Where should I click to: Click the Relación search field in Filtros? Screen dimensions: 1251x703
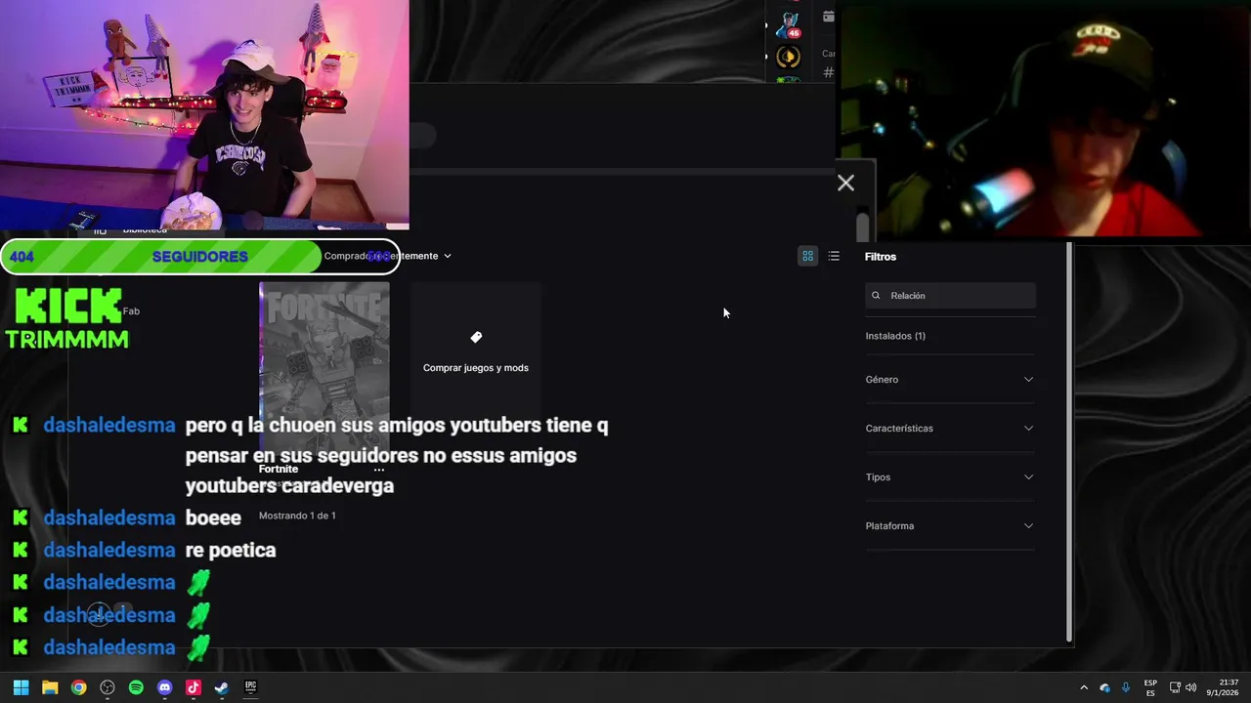click(950, 295)
